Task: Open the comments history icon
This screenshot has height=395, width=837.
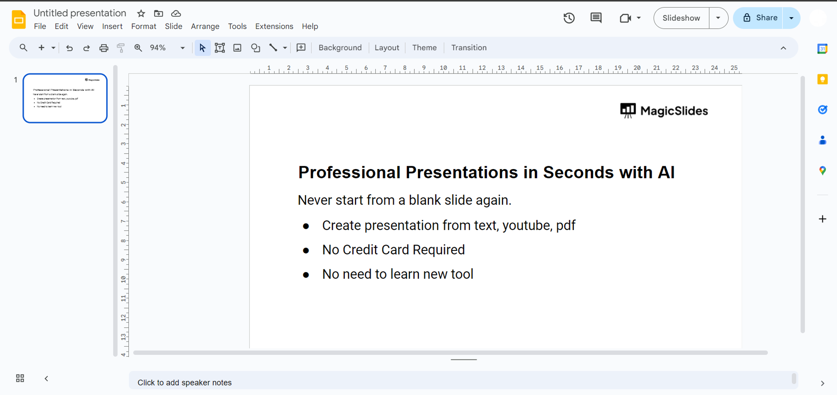Action: point(596,18)
